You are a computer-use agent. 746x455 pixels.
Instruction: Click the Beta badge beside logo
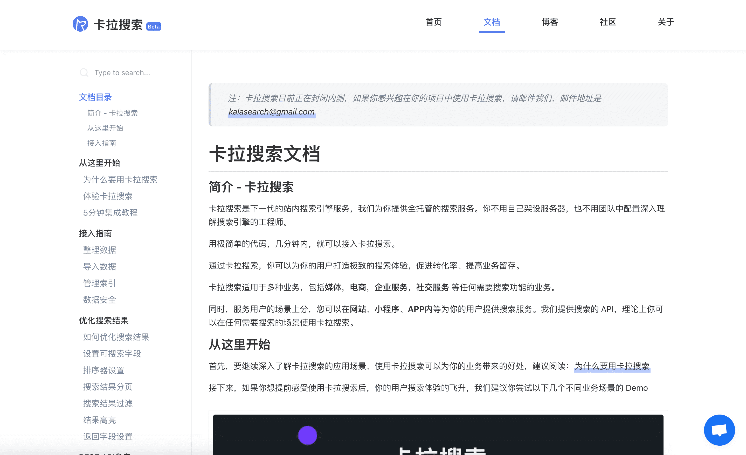click(x=154, y=27)
